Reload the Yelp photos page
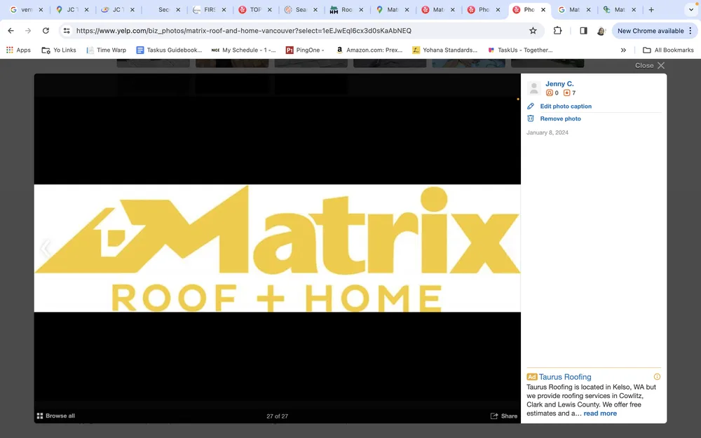 pyautogui.click(x=46, y=30)
